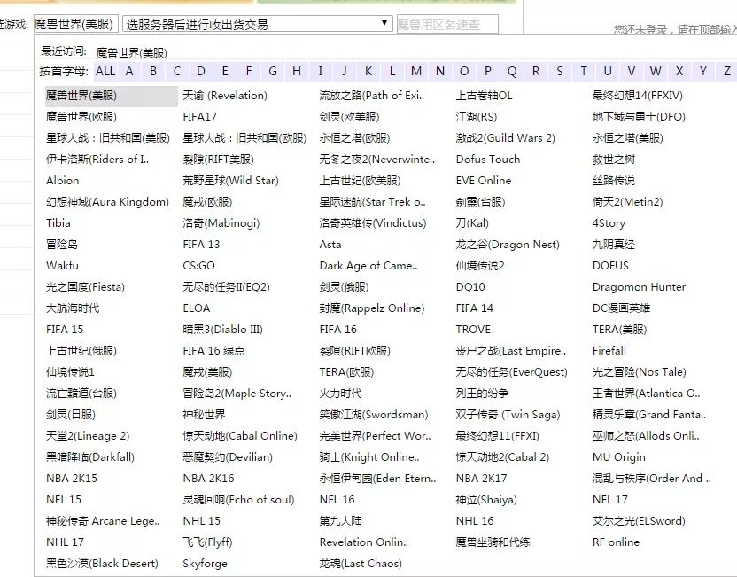Select 第九大陆 game entry
The image size is (737, 577).
click(x=340, y=521)
